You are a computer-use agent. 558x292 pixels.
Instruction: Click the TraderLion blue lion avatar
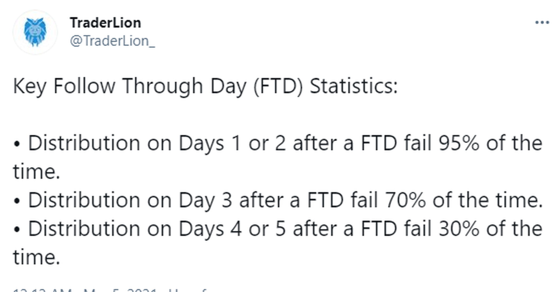pyautogui.click(x=35, y=32)
